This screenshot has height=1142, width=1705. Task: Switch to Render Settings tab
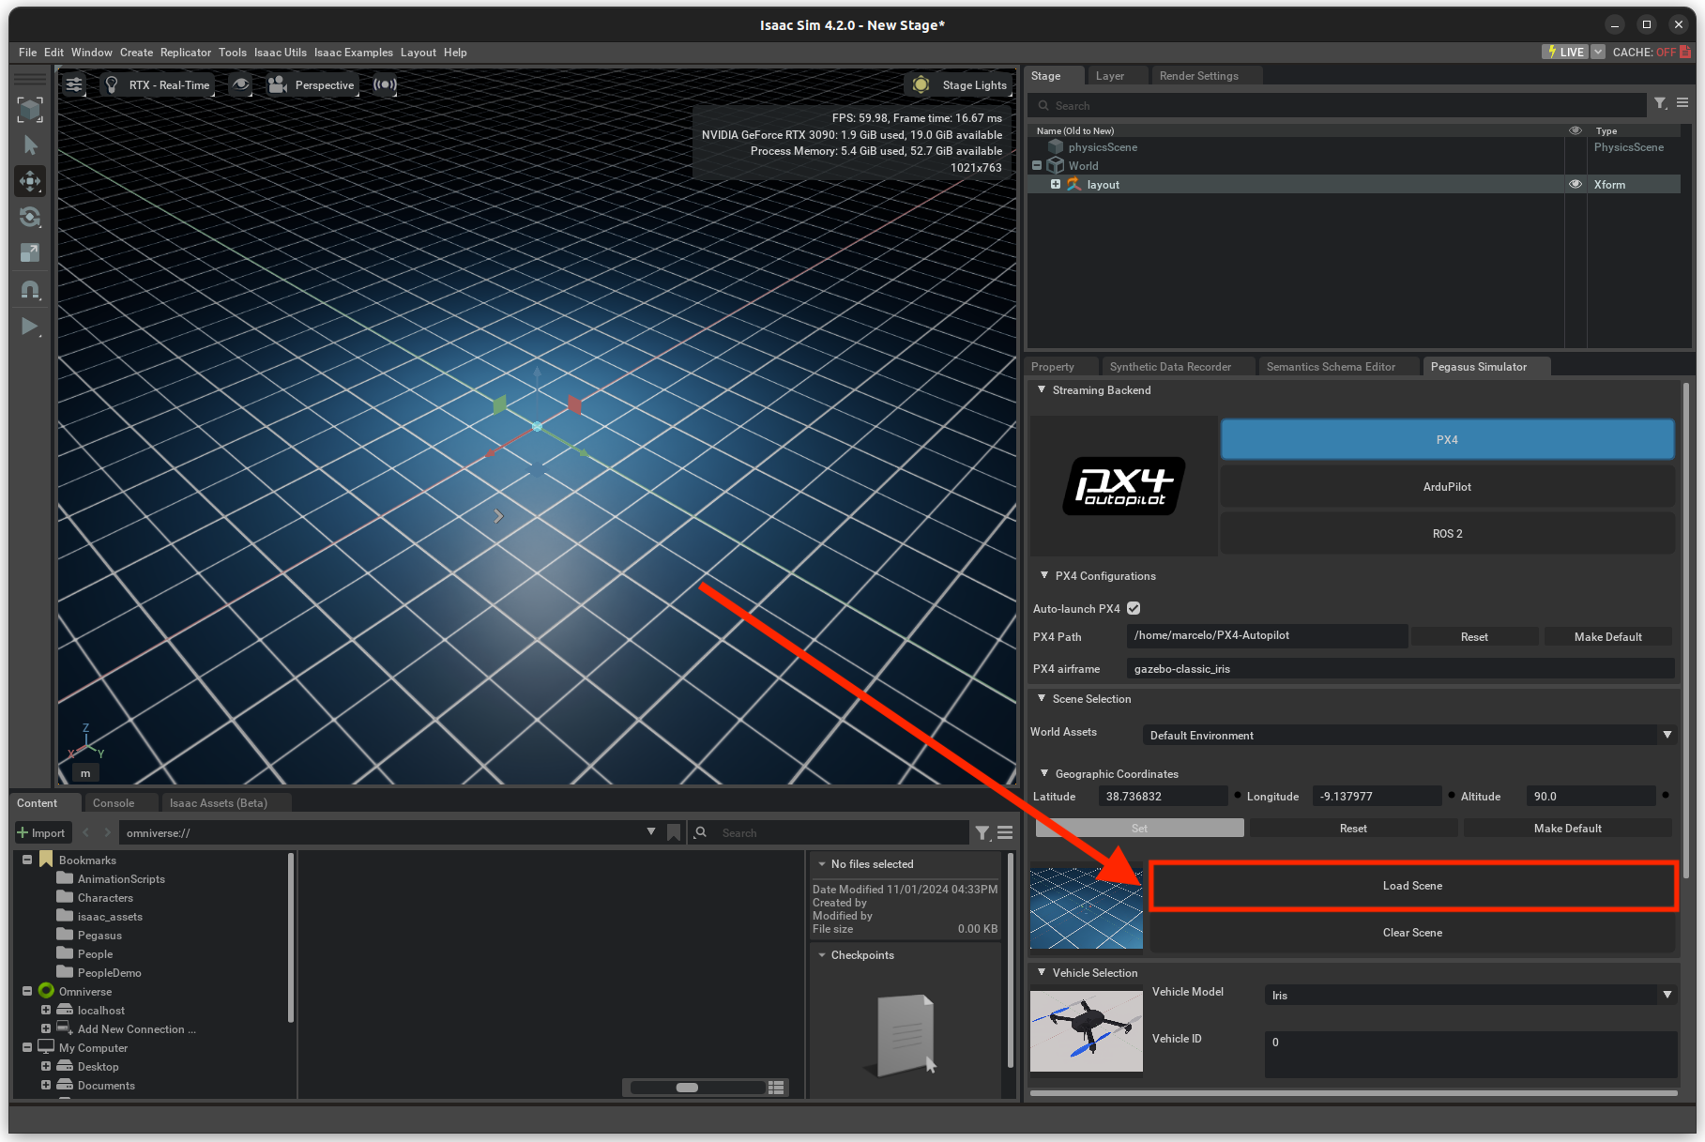tap(1198, 76)
